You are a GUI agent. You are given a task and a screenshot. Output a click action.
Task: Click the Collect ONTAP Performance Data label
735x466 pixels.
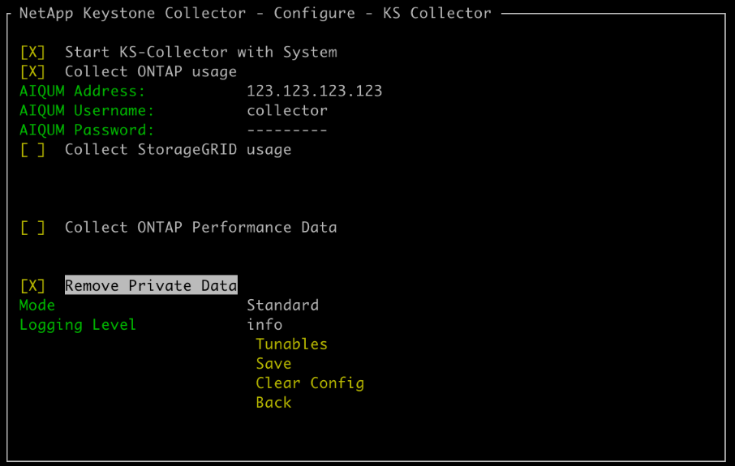click(x=200, y=228)
